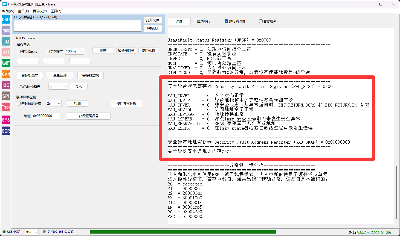Open the LUA script module
The image size is (400, 236).
[x=6, y=42]
